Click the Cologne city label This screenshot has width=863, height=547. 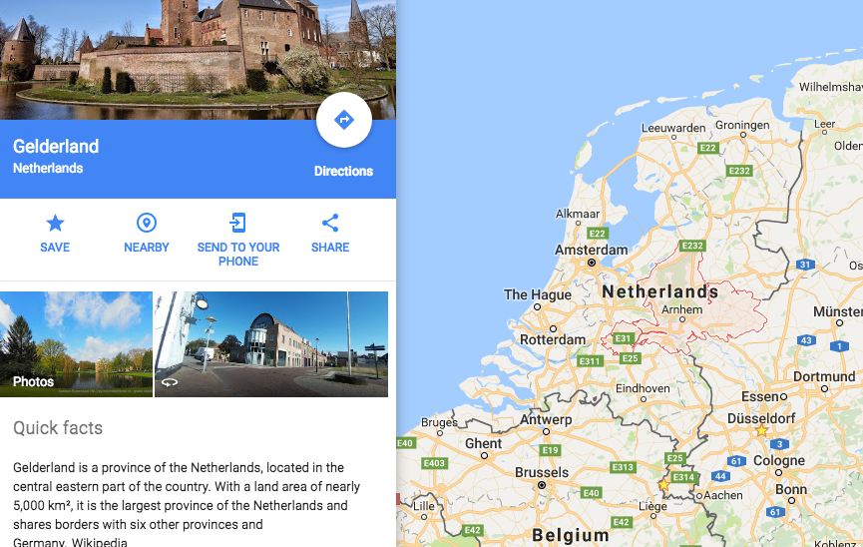tap(779, 460)
